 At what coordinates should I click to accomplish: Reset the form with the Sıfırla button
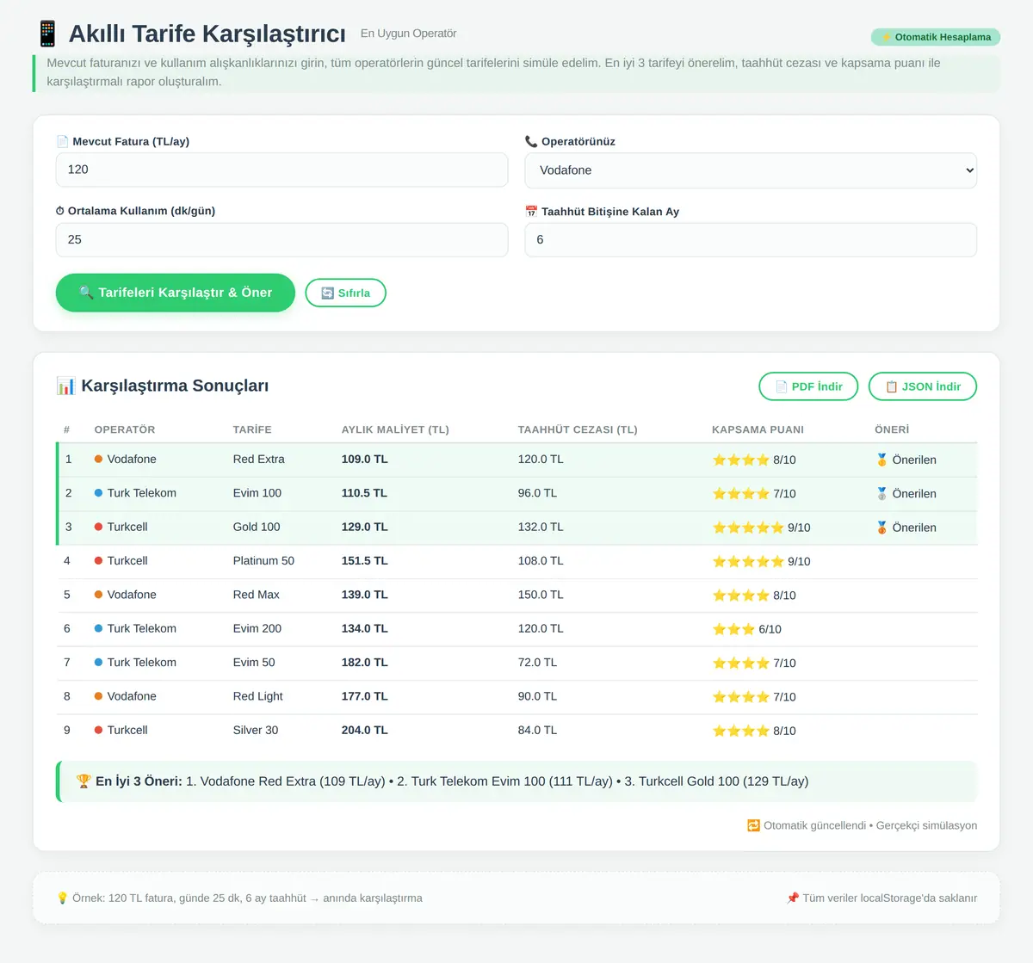(346, 293)
